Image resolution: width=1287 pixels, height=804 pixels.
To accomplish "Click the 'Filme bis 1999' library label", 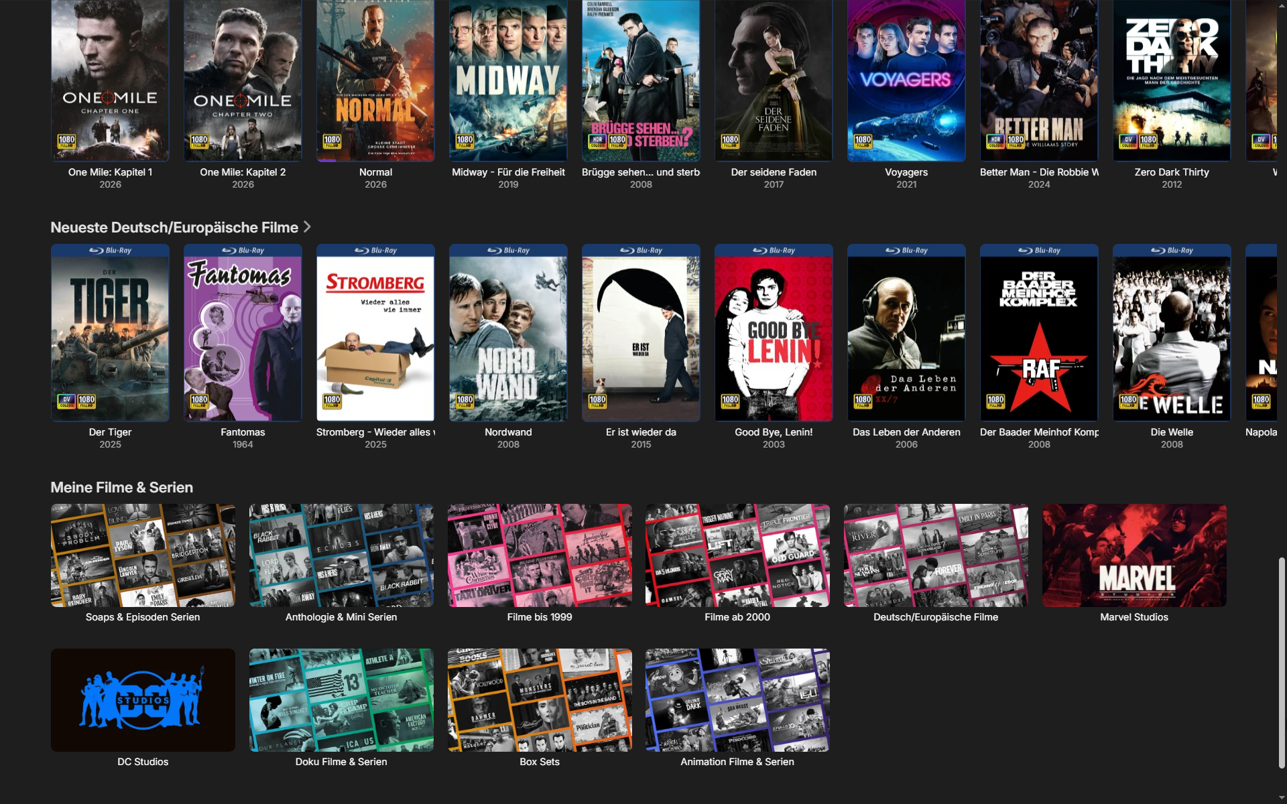I will point(540,617).
